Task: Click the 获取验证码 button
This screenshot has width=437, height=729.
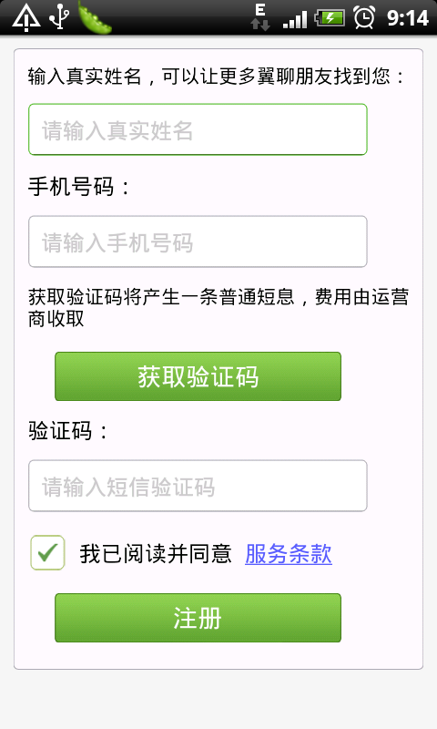Action: (198, 376)
